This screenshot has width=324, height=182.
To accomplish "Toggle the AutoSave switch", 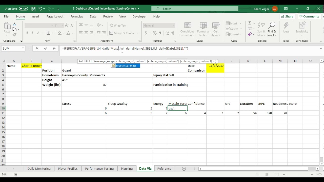I will point(23,9).
